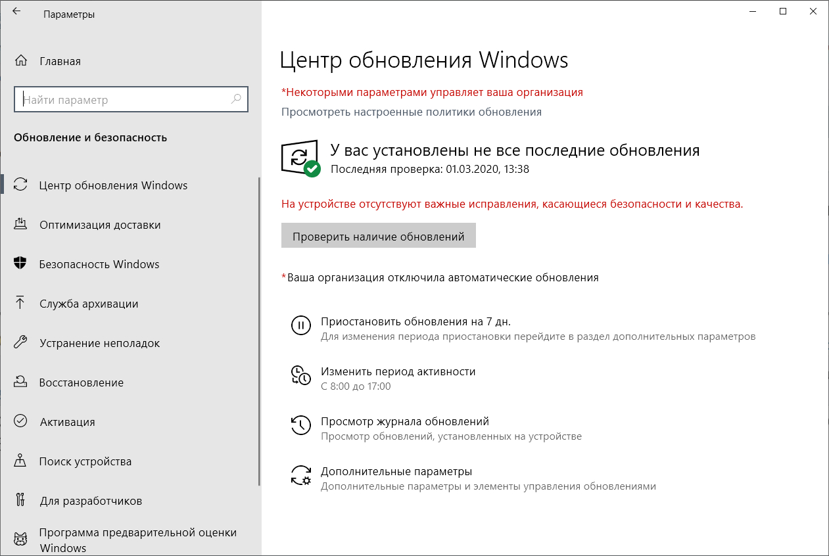Go to Восстановление settings
The height and width of the screenshot is (556, 829).
[x=82, y=382]
